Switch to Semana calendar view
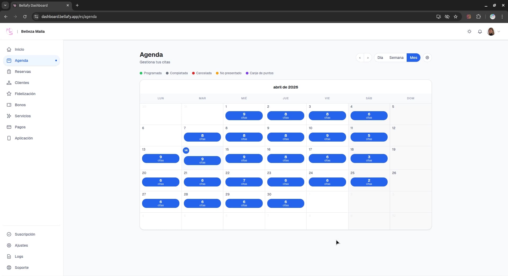508x276 pixels. (396, 57)
